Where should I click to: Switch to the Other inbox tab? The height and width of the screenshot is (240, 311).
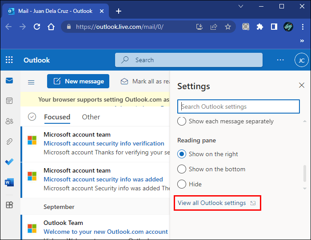91,117
